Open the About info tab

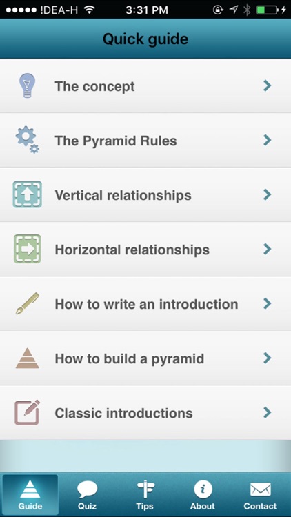[203, 495]
